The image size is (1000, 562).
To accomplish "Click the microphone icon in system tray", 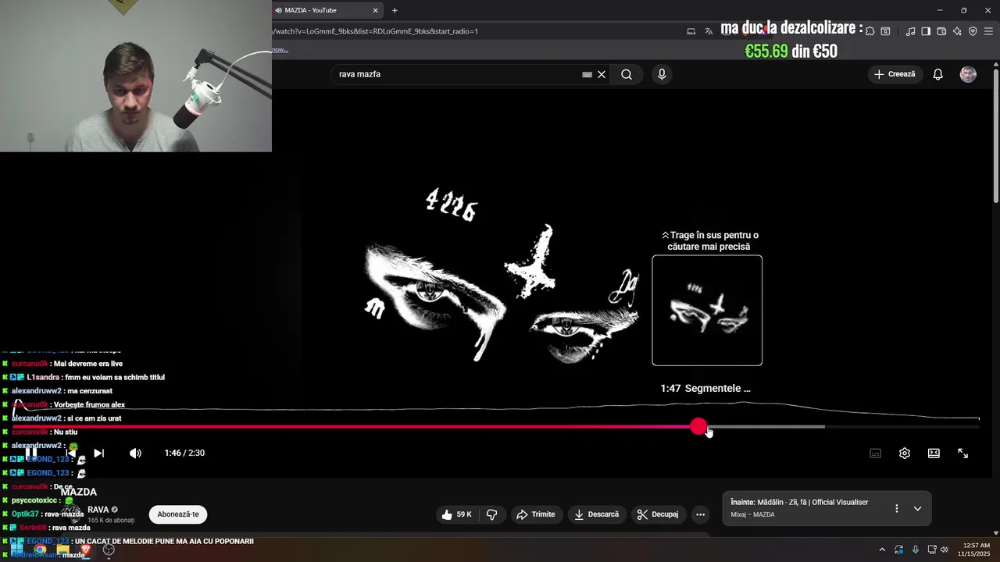I will tap(915, 550).
